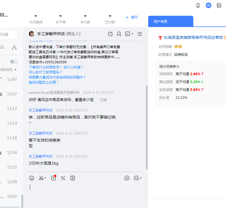Open the hamburger menu in chat header
This screenshot has width=226, height=208.
(139, 34)
